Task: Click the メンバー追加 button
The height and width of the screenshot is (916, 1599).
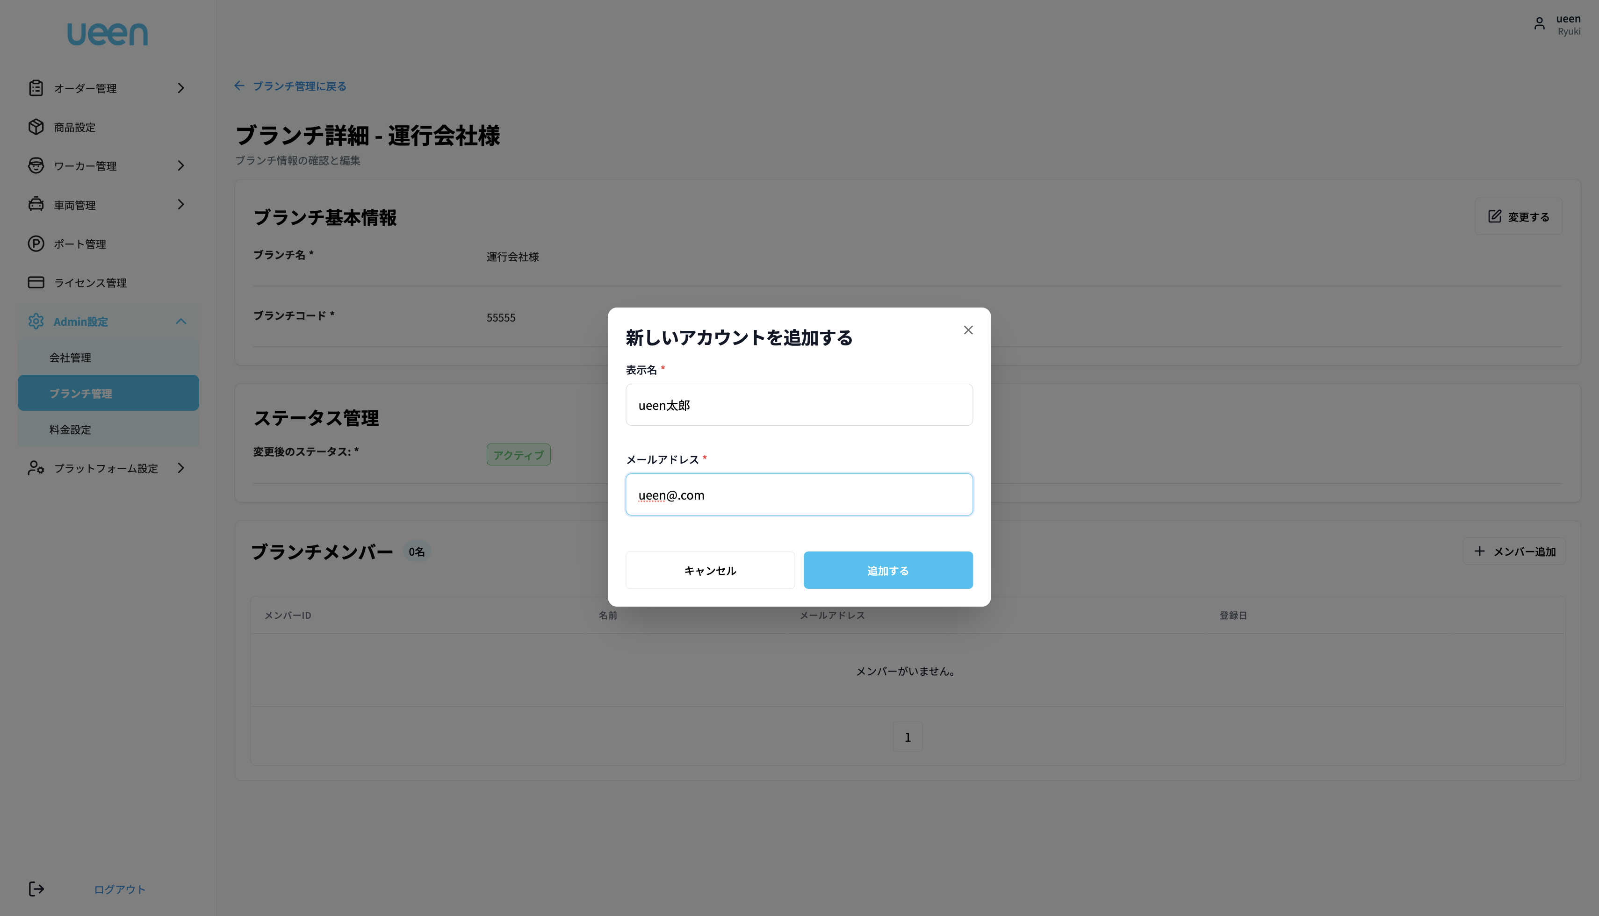Action: 1514,551
